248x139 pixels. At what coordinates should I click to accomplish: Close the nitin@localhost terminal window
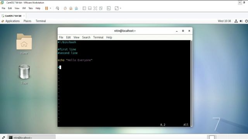189,31
